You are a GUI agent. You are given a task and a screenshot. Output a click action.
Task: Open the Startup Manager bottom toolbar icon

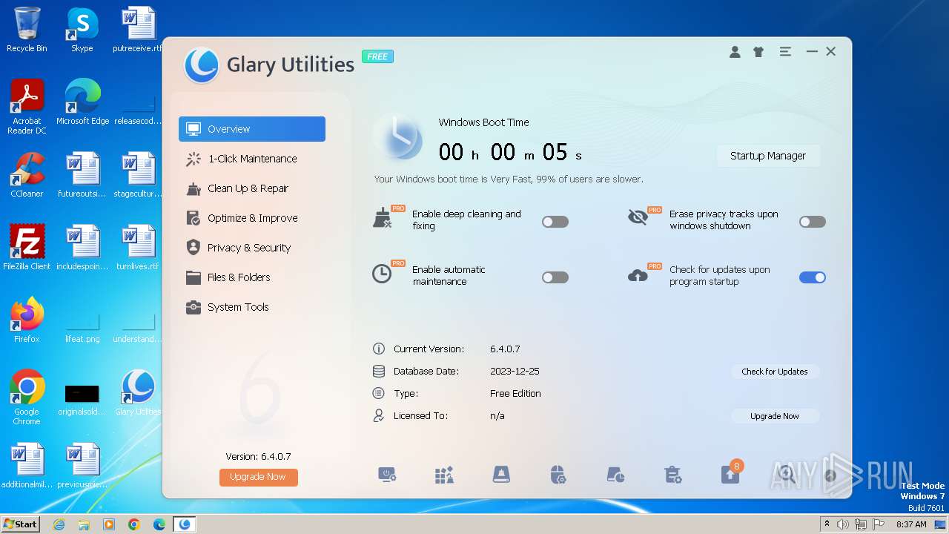[x=387, y=475]
